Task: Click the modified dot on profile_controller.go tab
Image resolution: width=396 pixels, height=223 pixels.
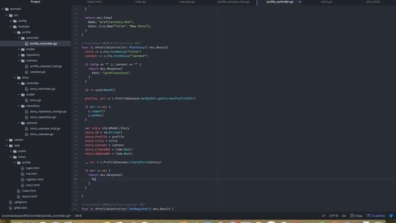Action: (x=299, y=2)
